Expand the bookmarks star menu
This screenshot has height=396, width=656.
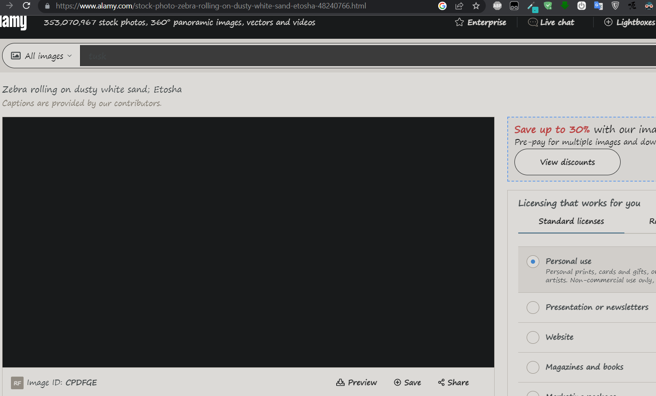(476, 6)
